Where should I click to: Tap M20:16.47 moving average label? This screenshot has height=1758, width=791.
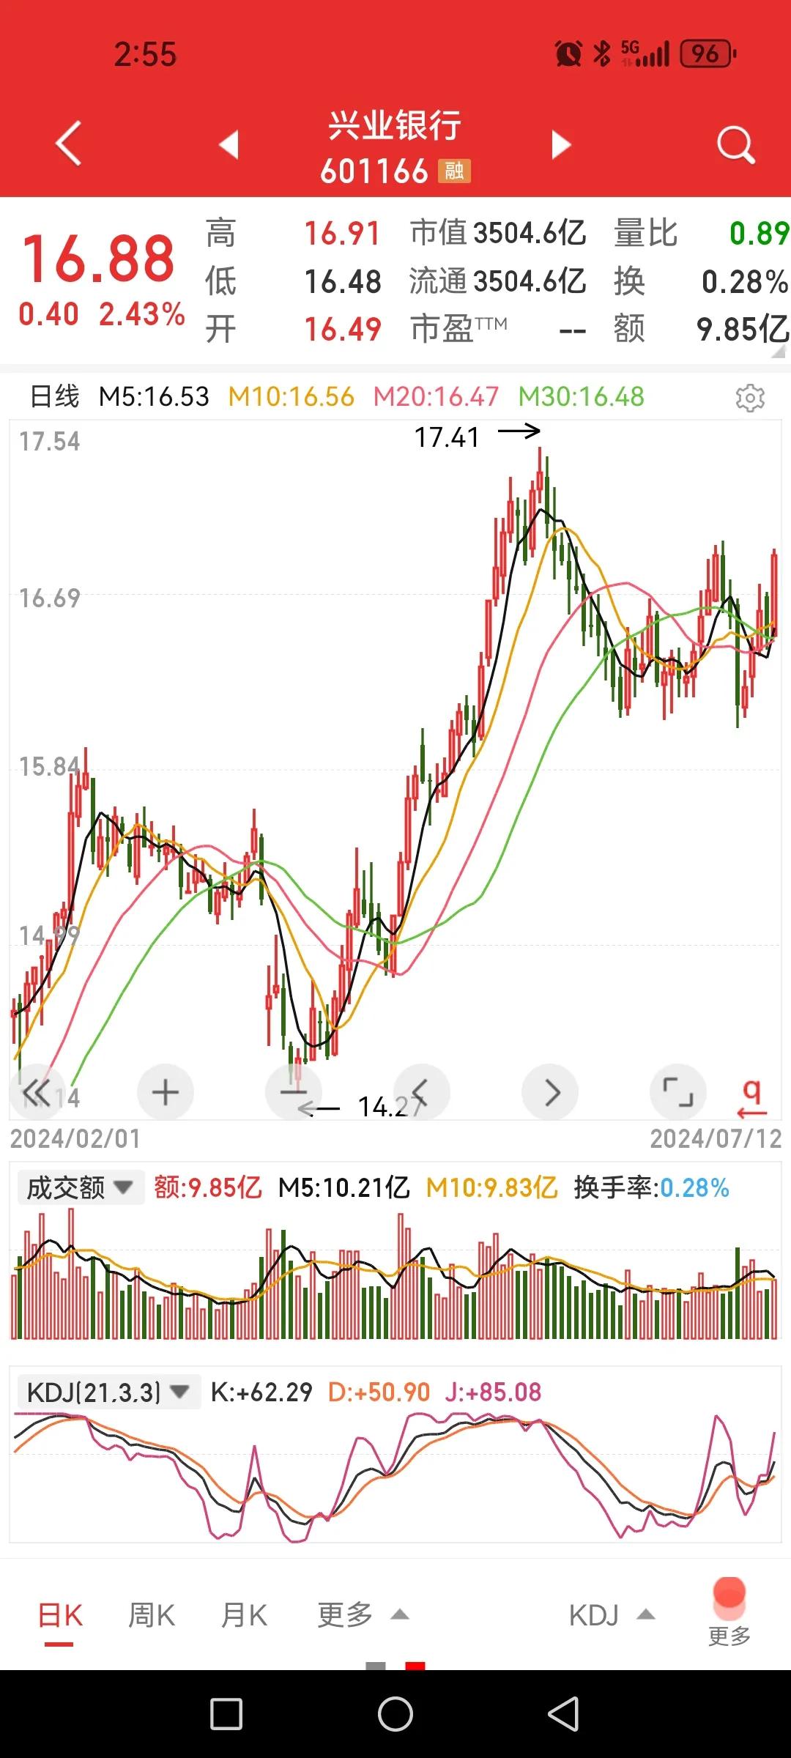tap(436, 396)
